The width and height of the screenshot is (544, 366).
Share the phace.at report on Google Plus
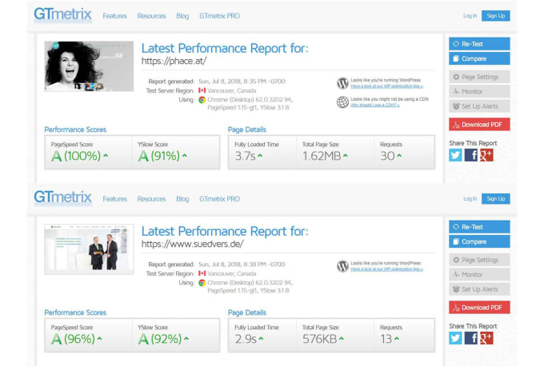(486, 155)
